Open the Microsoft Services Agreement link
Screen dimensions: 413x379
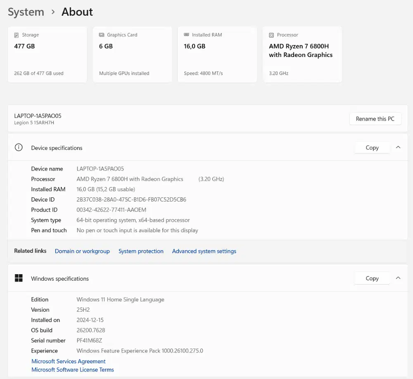[x=69, y=361]
